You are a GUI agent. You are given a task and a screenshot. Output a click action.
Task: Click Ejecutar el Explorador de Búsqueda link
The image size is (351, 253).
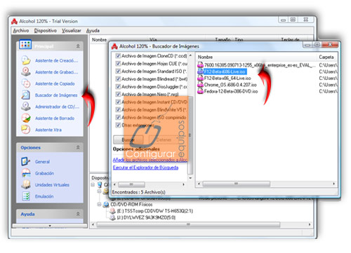[x=145, y=167]
